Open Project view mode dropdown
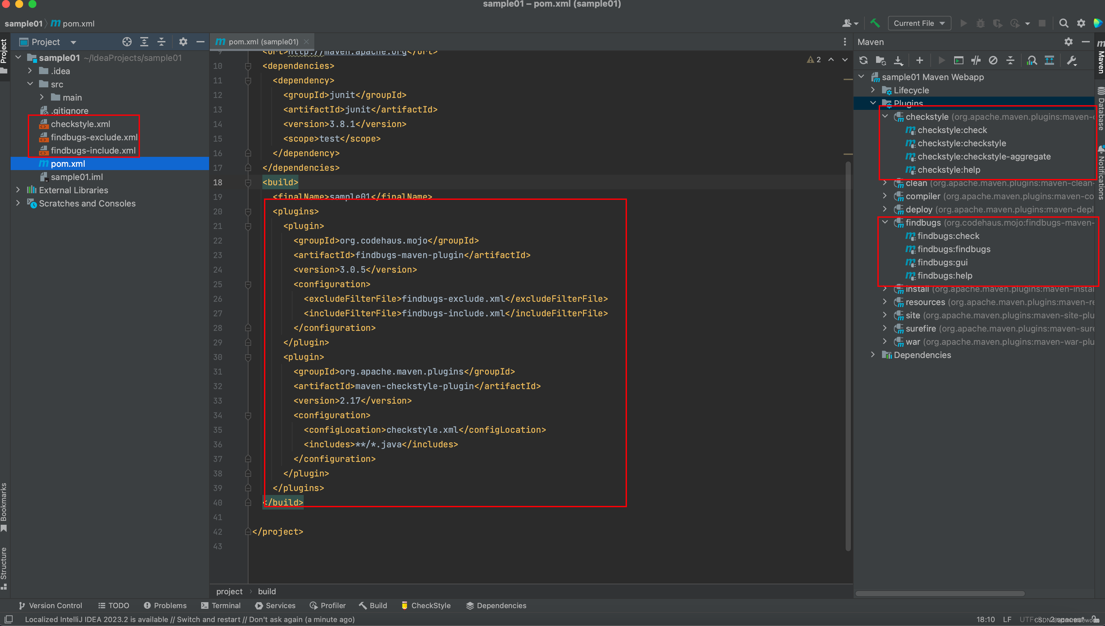The width and height of the screenshot is (1105, 626). 73,42
